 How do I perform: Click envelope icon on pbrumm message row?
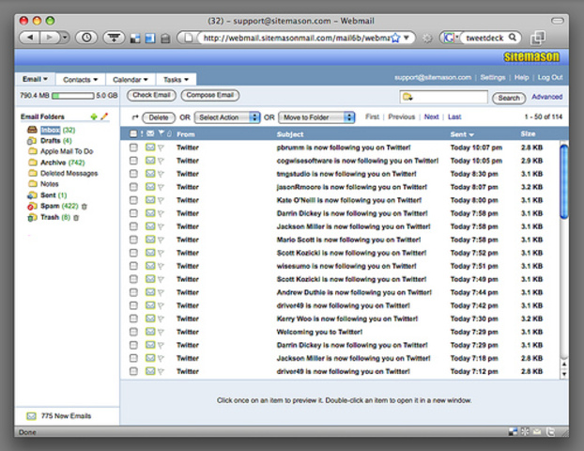tap(150, 148)
